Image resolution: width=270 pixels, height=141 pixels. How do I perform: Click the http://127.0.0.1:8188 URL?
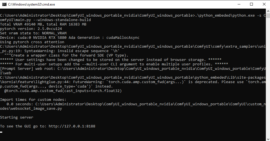[x=72, y=126]
